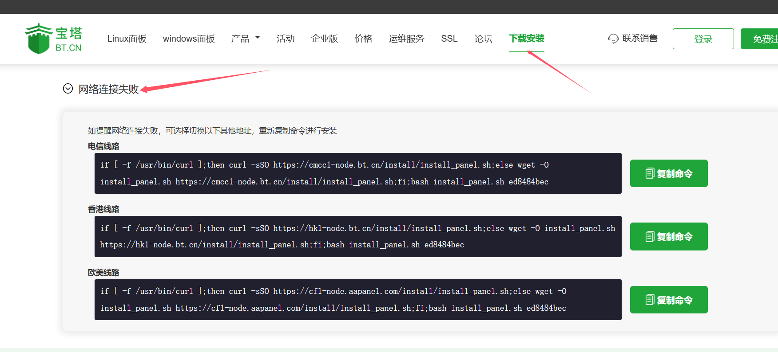
Task: Click the 联系销售 link
Action: point(640,39)
